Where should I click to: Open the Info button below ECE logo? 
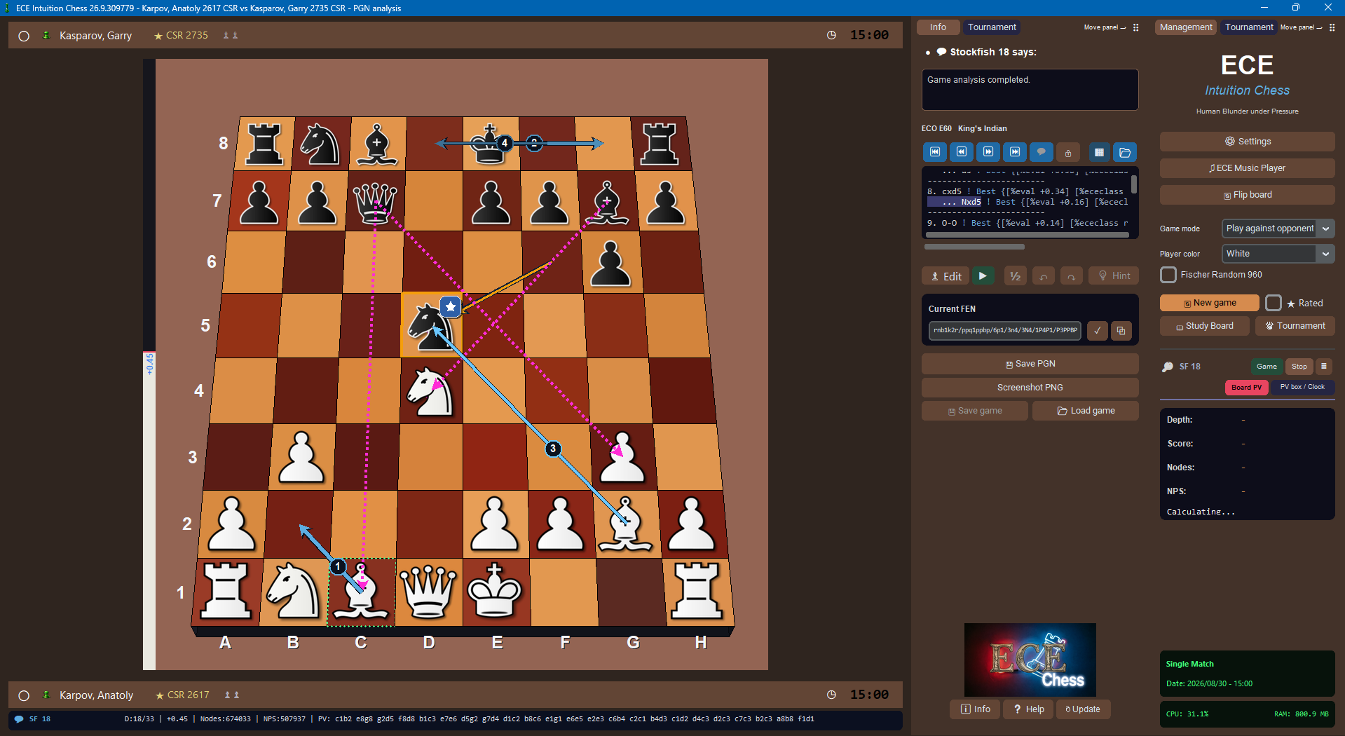click(975, 709)
